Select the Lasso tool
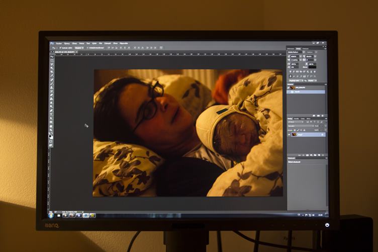378x252 pixels. [52, 64]
